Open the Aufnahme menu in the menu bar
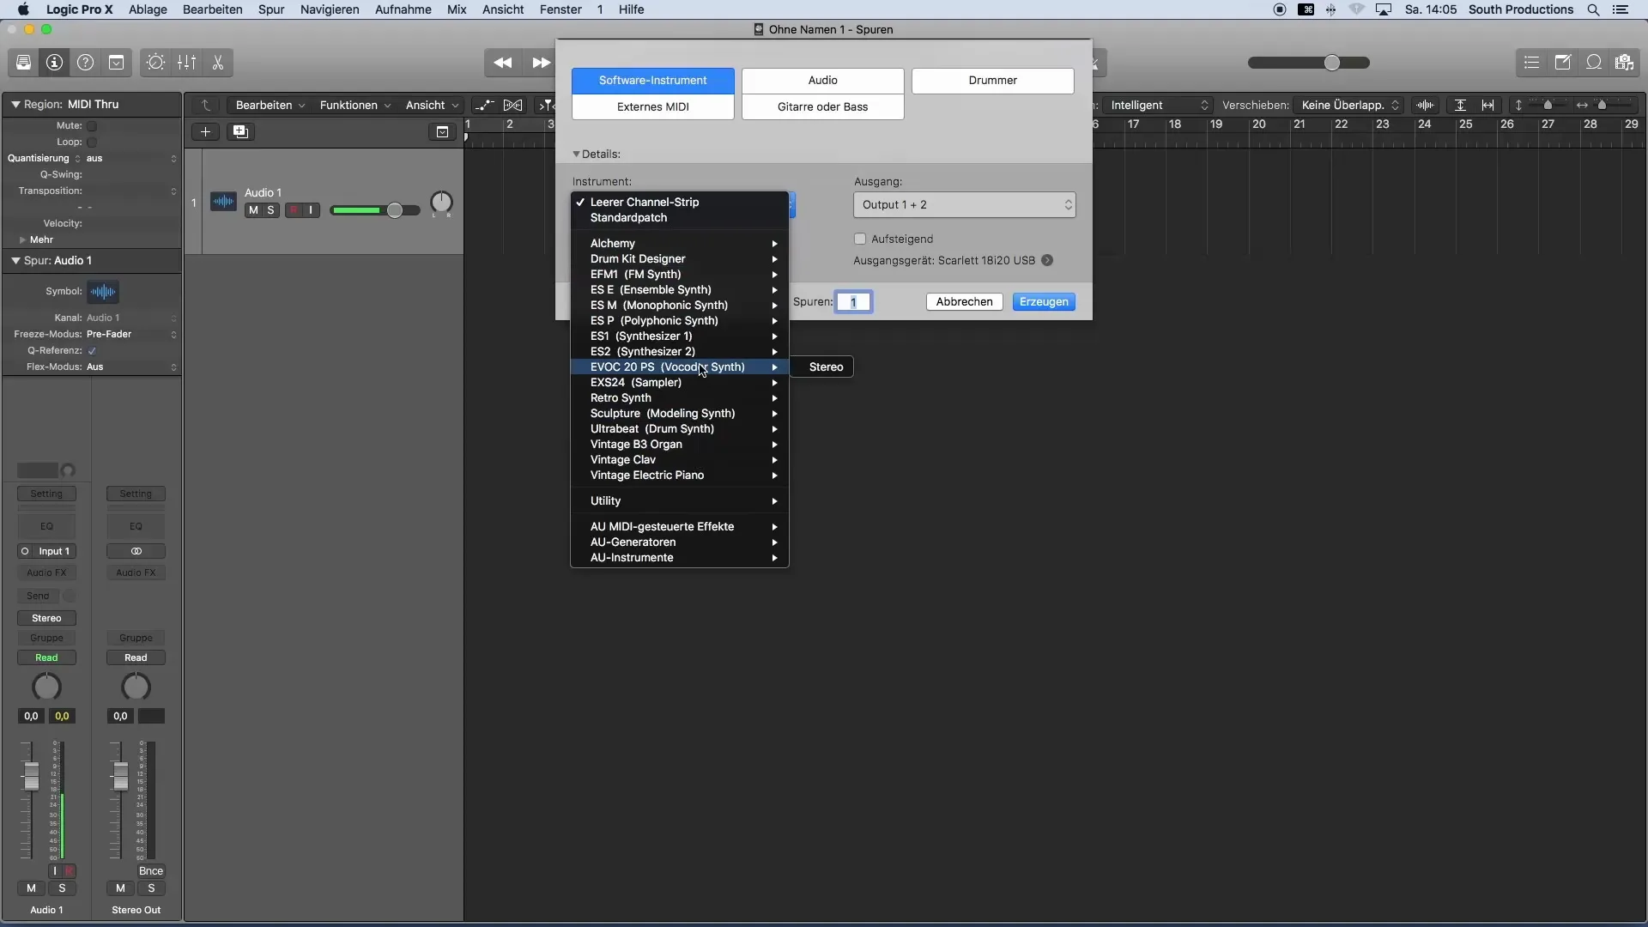The height and width of the screenshot is (927, 1648). (x=403, y=9)
